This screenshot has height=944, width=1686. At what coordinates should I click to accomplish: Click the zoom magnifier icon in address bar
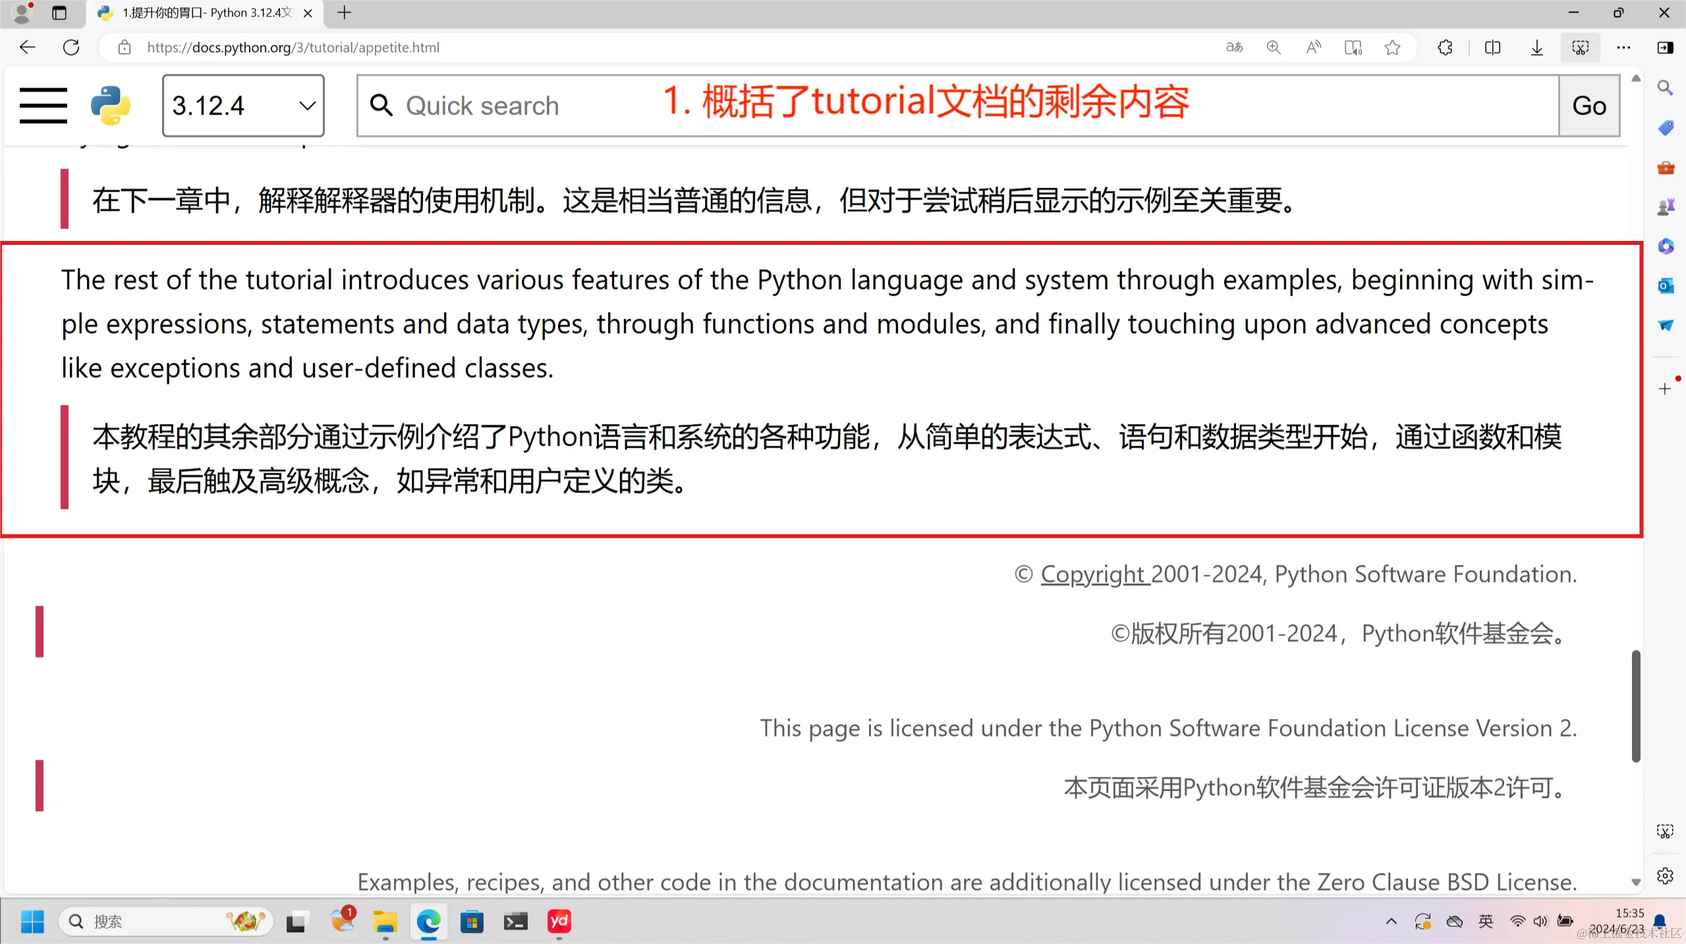pyautogui.click(x=1274, y=47)
